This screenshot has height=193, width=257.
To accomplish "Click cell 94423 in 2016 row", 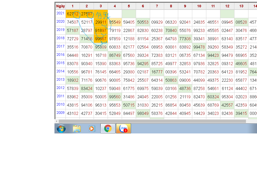I will [213, 56].
